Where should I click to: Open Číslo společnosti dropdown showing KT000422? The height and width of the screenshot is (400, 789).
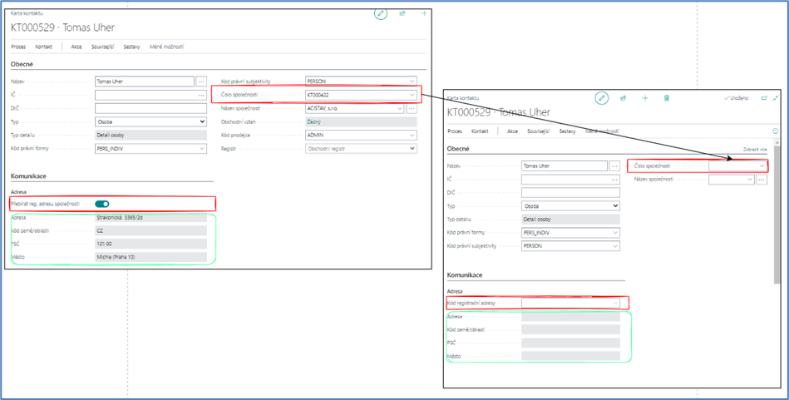tap(412, 95)
